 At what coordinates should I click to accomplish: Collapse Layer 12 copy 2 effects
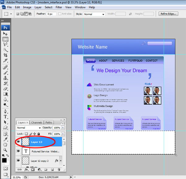click(61, 161)
